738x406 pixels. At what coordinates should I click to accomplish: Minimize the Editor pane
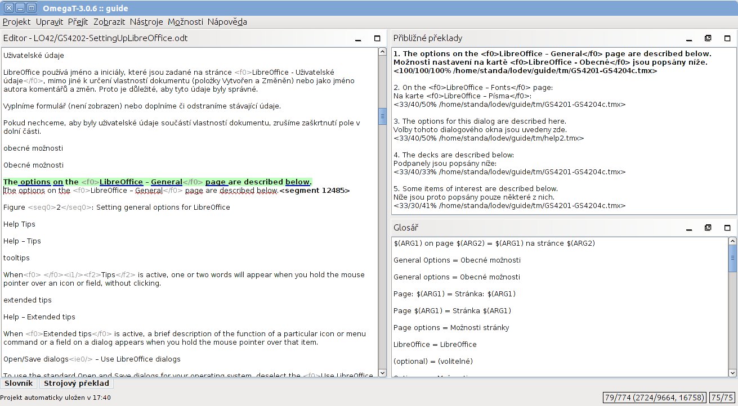click(357, 39)
